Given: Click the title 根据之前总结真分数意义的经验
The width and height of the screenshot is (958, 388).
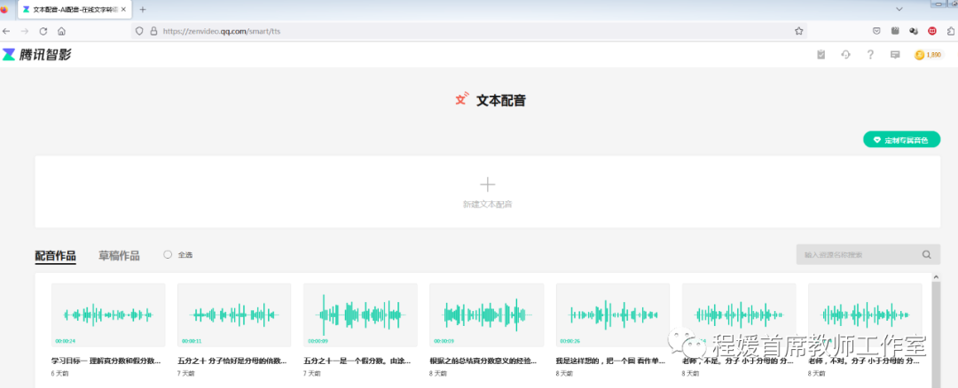Looking at the screenshot, I should (484, 361).
